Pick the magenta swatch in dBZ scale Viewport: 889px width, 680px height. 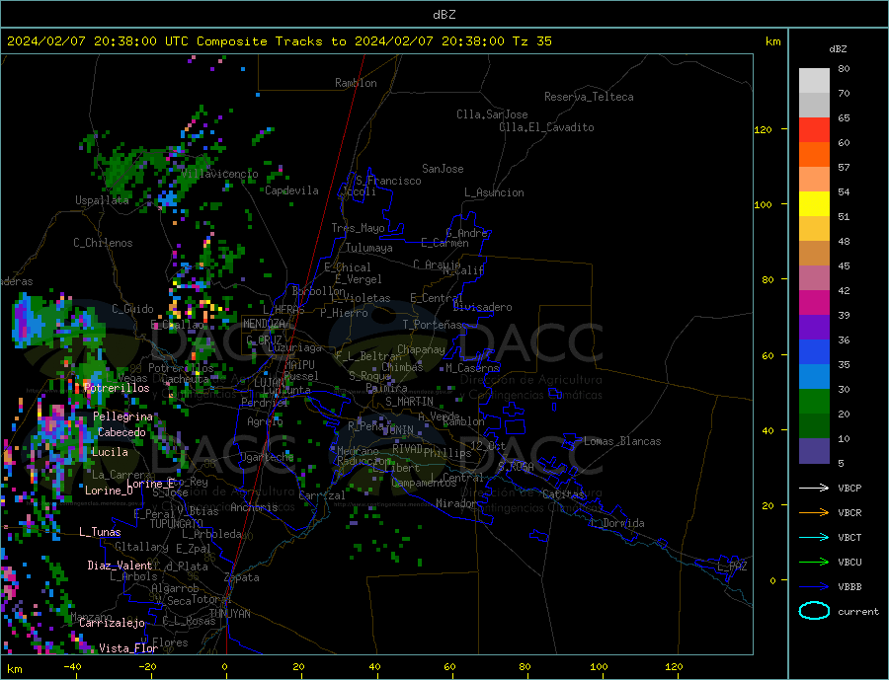(814, 303)
